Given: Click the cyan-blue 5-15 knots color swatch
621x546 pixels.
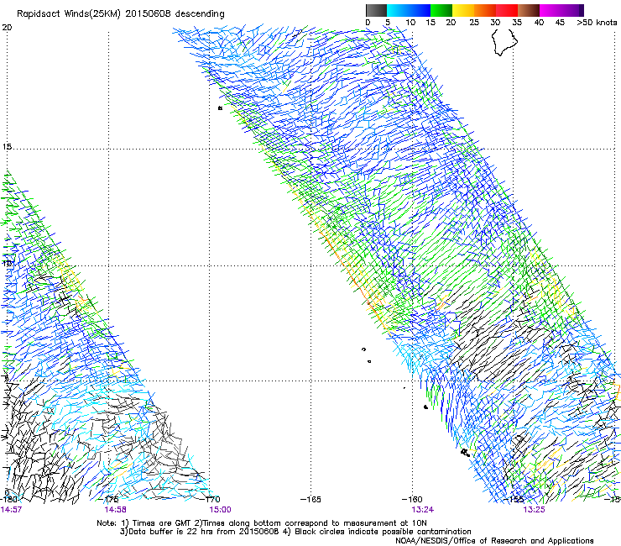Looking at the screenshot, I should coord(409,10).
